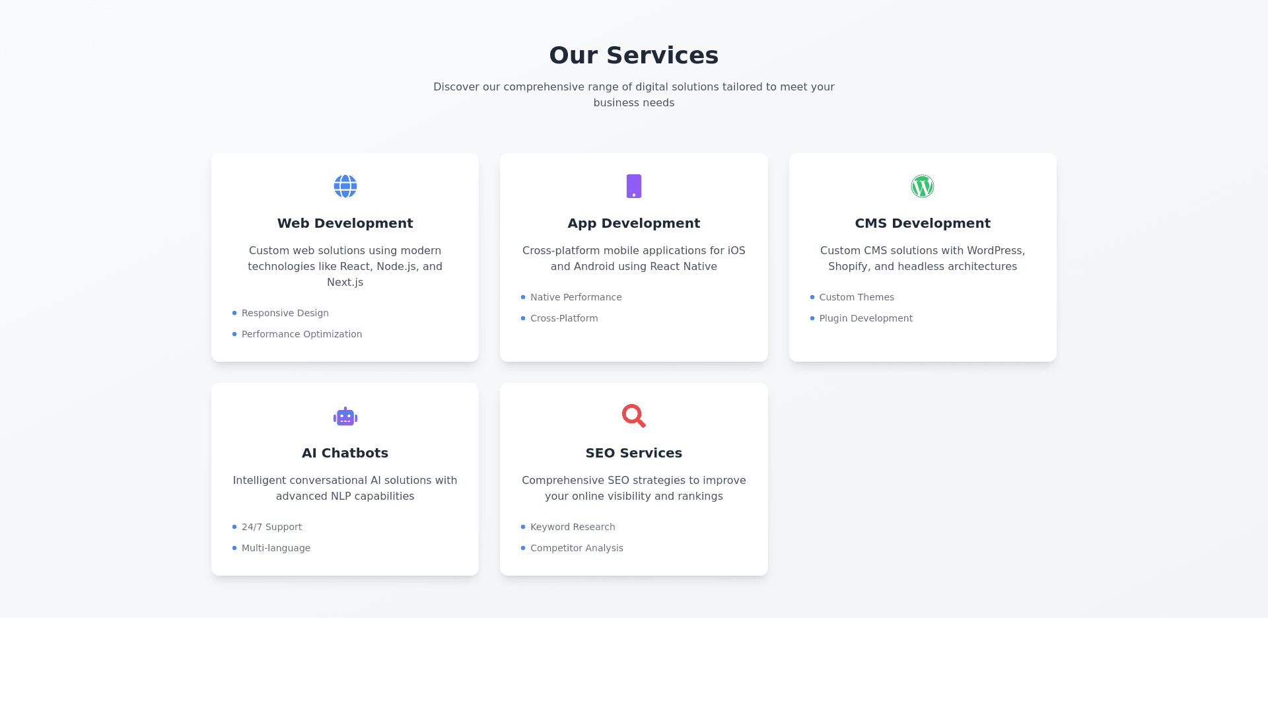Click the green WordPress logo icon
1268x713 pixels.
922,186
